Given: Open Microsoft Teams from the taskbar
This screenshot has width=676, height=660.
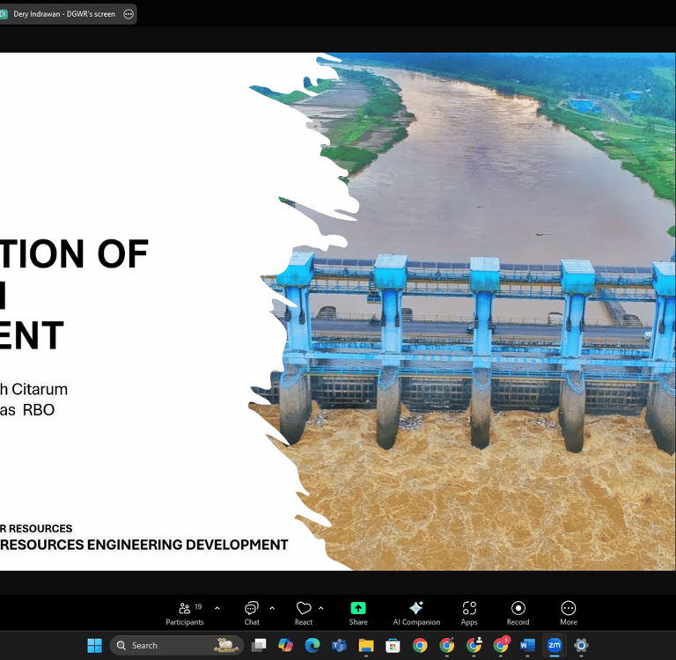Looking at the screenshot, I should [x=339, y=645].
